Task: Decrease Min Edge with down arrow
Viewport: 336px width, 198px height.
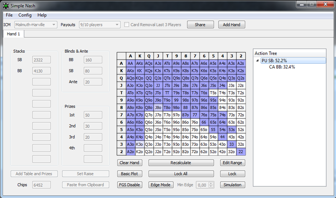Action: pyautogui.click(x=211, y=186)
